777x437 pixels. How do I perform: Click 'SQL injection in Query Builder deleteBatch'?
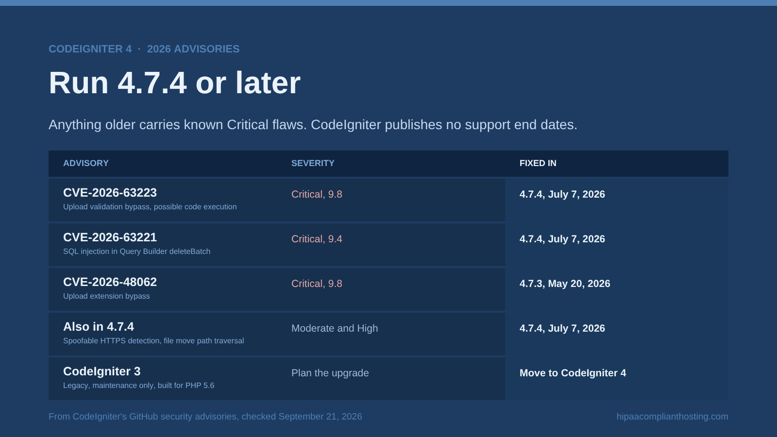(x=137, y=252)
